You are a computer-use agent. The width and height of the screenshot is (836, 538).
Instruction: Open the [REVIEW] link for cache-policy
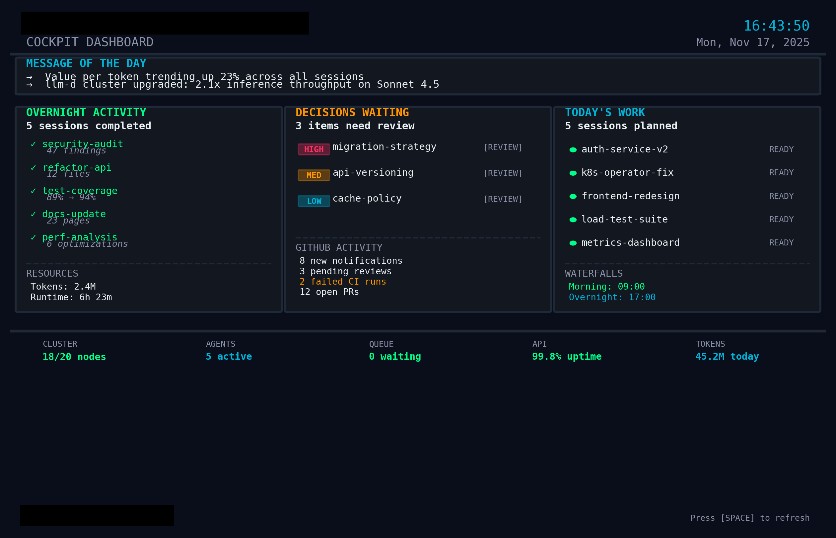pyautogui.click(x=503, y=199)
